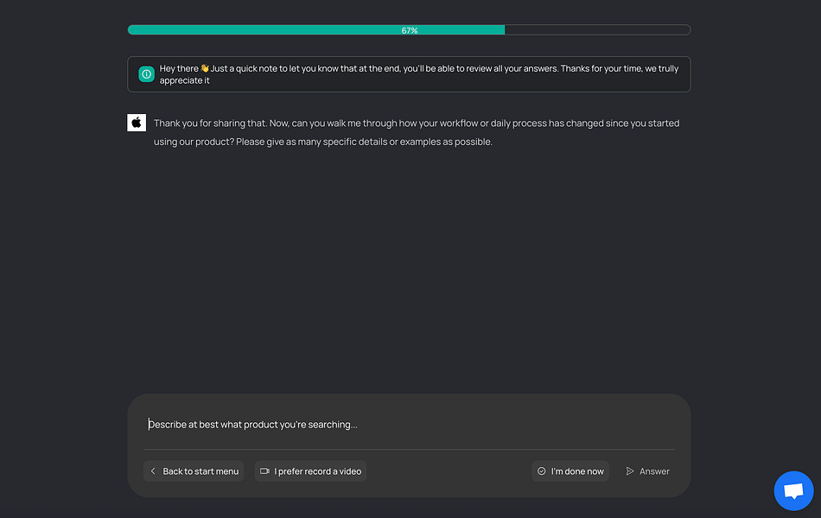The width and height of the screenshot is (821, 518).
Task: Click the circled checkmark icon by 'I'm done now'
Action: click(542, 471)
